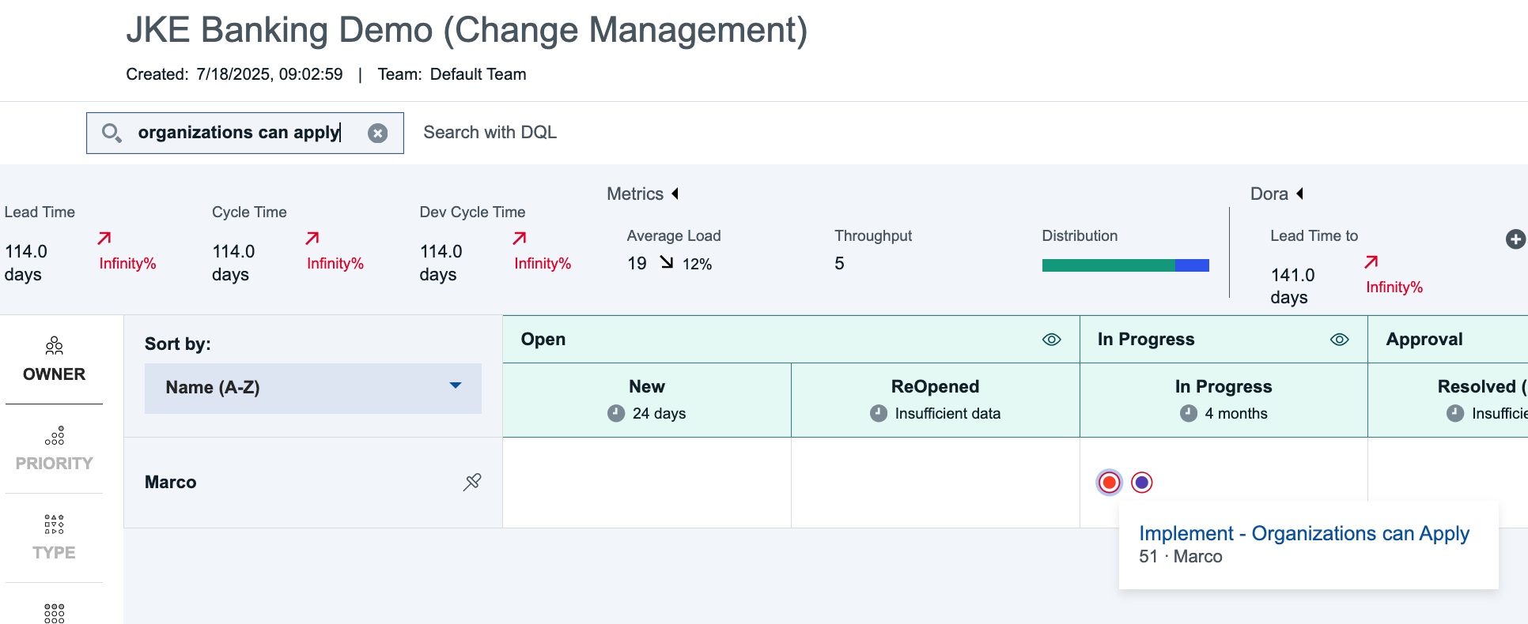
Task: Click the green Distribution bar segment
Action: [1108, 265]
